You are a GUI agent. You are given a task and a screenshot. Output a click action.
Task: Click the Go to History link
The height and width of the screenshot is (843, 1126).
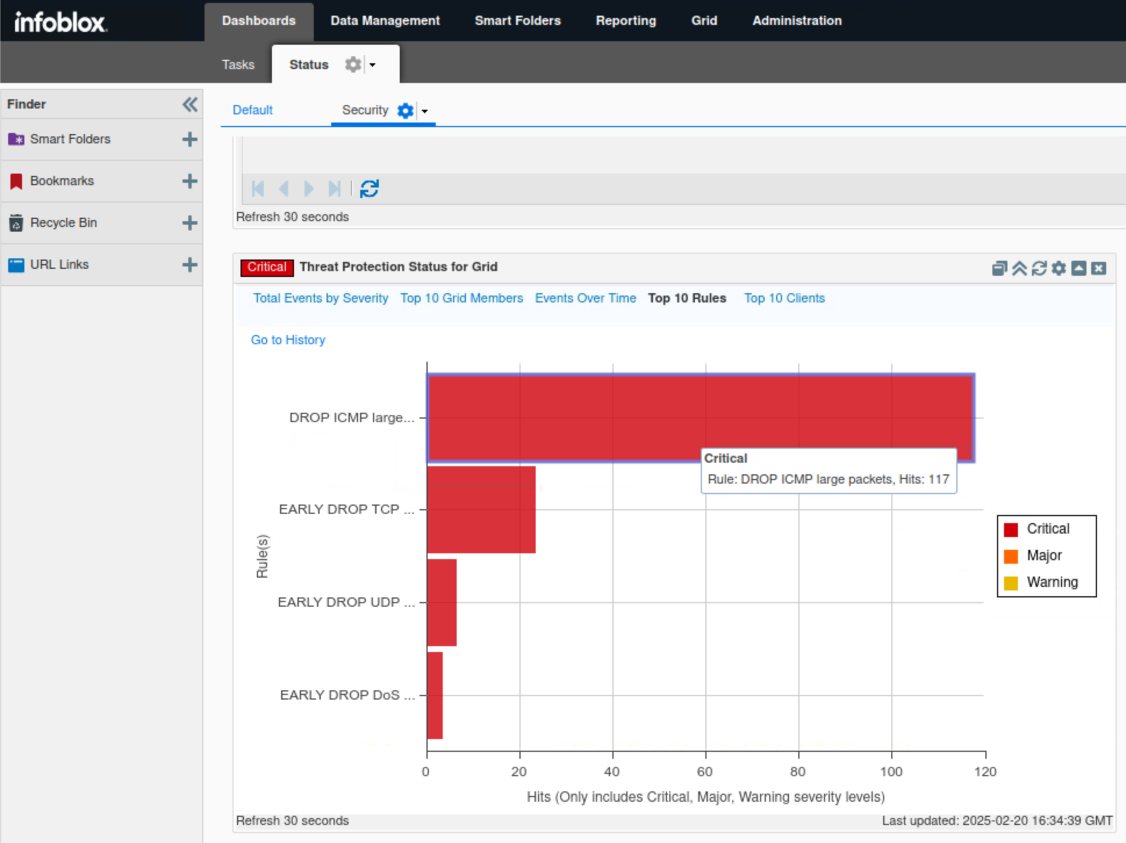[288, 340]
